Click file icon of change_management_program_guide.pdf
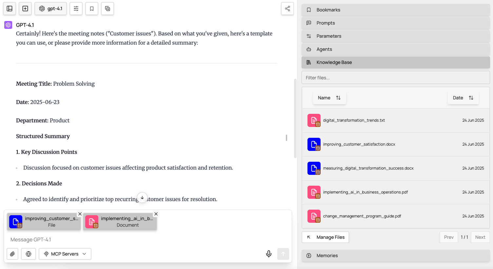Viewport: 493px width, 269px height. click(314, 216)
